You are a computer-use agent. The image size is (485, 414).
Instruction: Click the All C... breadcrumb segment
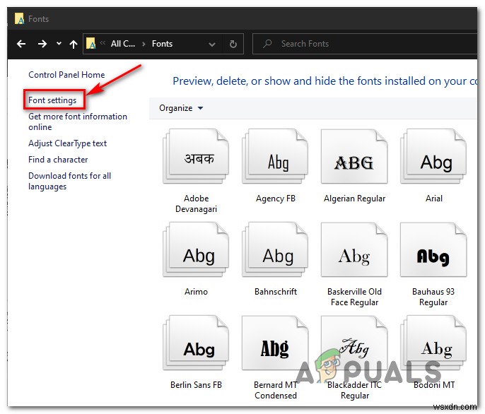[x=123, y=44]
